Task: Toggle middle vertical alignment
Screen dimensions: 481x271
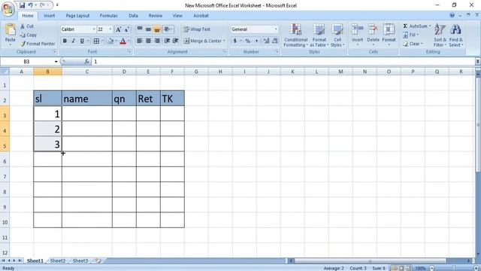Action: tap(148, 29)
